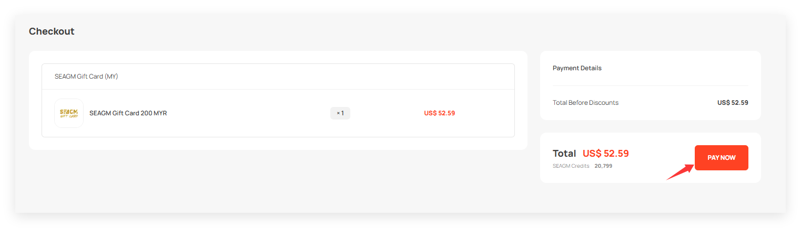The image size is (801, 228).
Task: Click the bold black Total Before Discounts amount
Action: tap(732, 103)
